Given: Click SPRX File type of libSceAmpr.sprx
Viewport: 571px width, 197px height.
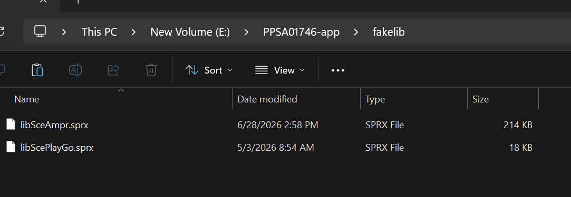Looking at the screenshot, I should click(384, 125).
